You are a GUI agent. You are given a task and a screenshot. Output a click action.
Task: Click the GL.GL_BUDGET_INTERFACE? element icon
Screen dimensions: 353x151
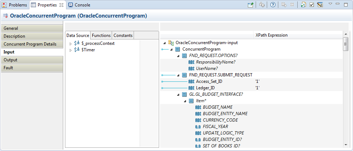pos(184,94)
